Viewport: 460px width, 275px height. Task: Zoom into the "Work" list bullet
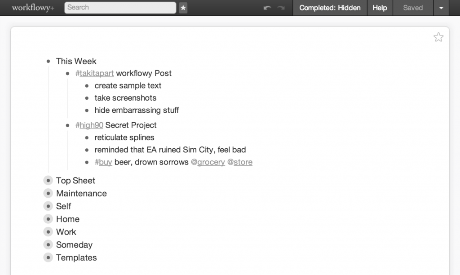click(48, 232)
